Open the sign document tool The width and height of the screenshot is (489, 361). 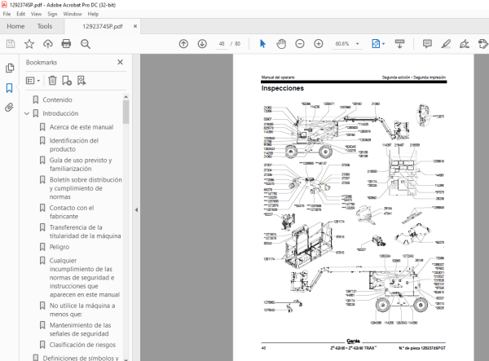(x=465, y=44)
